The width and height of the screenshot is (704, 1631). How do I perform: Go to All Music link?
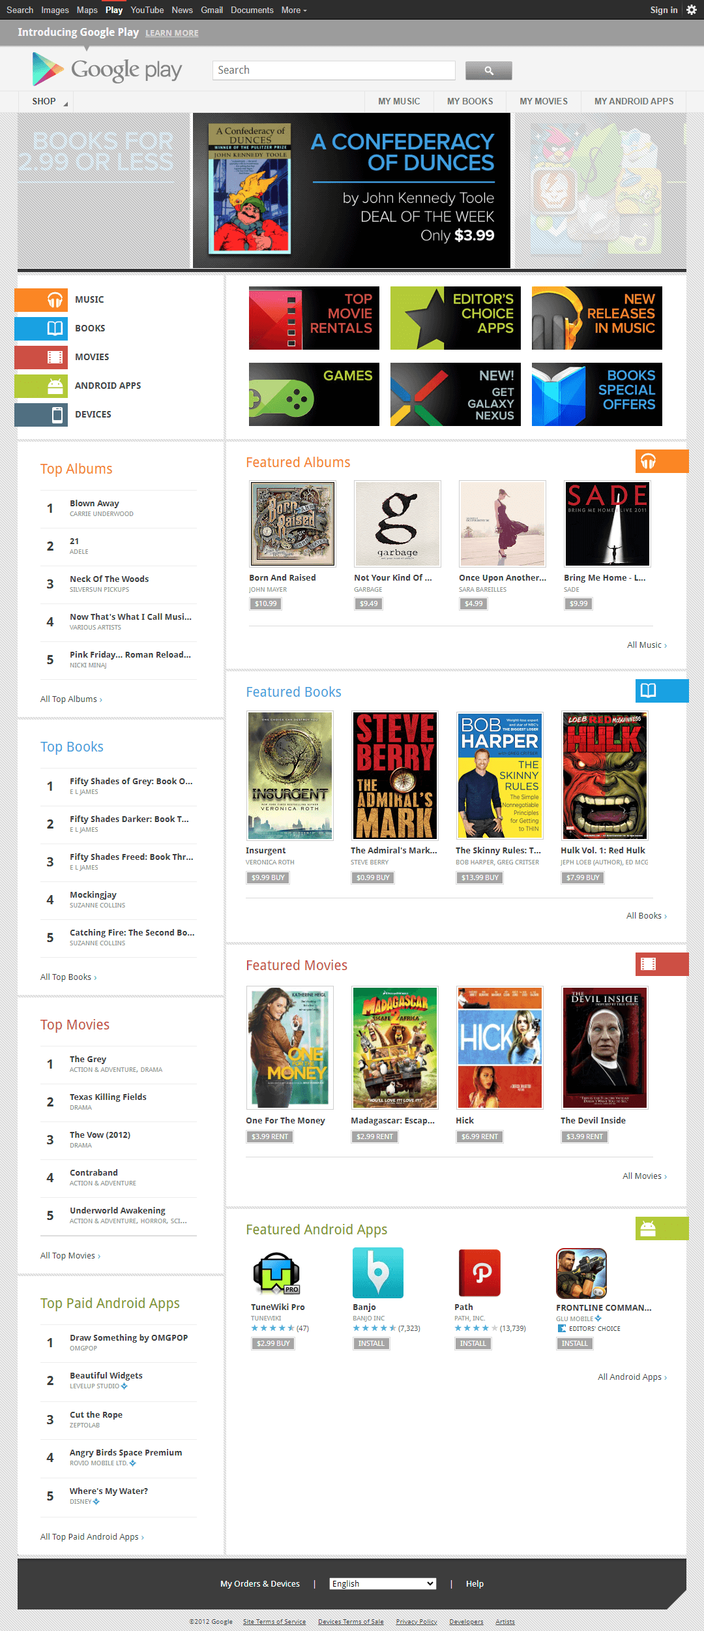click(647, 645)
